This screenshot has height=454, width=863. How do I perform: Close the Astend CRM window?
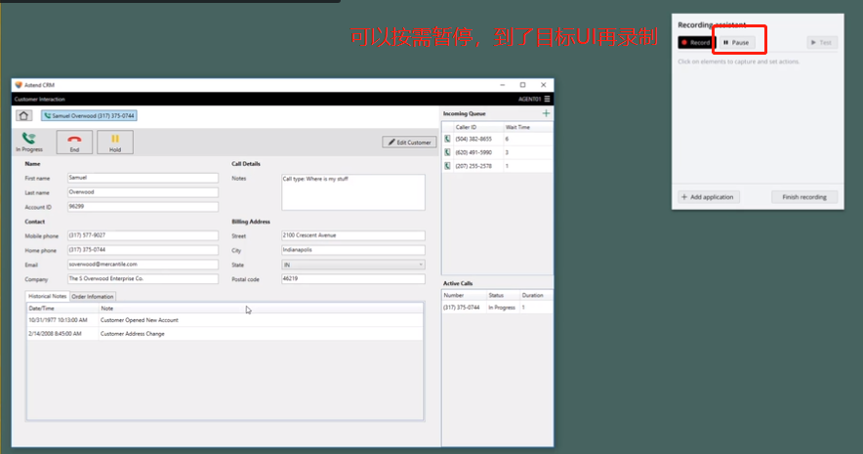(543, 85)
